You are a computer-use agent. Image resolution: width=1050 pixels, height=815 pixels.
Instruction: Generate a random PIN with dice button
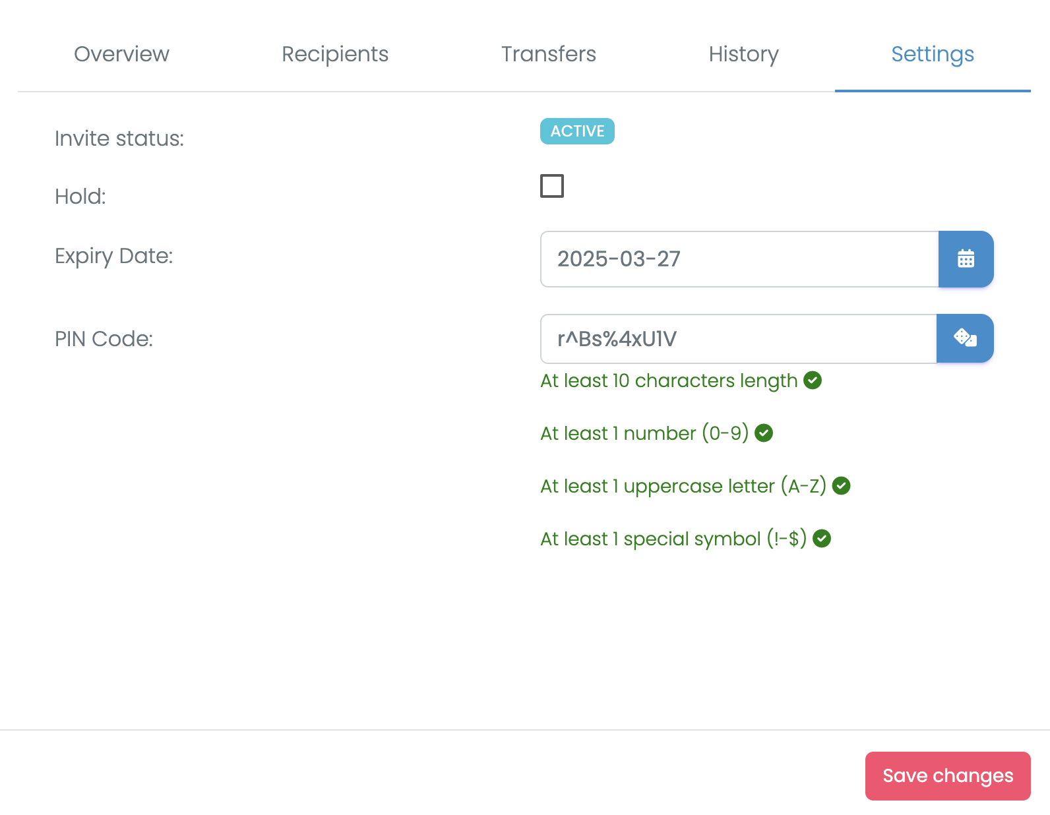(x=965, y=338)
